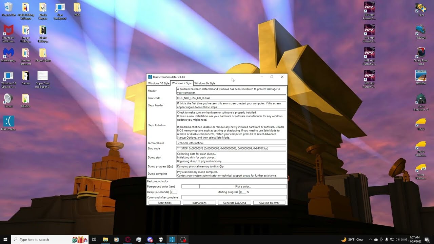This screenshot has height=244, width=434.
Task: Click the Starting progress percent field
Action: coord(242,192)
